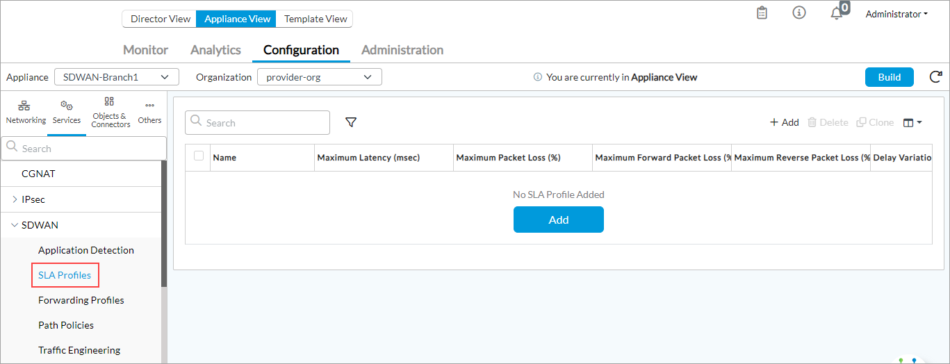Image resolution: width=950 pixels, height=364 pixels.
Task: Click the large blue Add button
Action: 559,220
